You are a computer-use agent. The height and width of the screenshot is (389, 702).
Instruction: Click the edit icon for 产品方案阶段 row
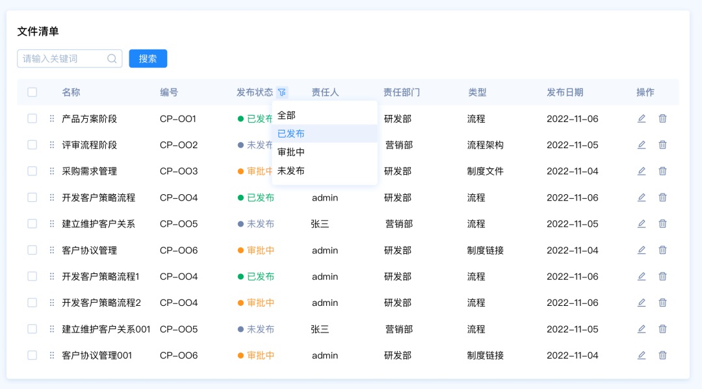click(642, 118)
